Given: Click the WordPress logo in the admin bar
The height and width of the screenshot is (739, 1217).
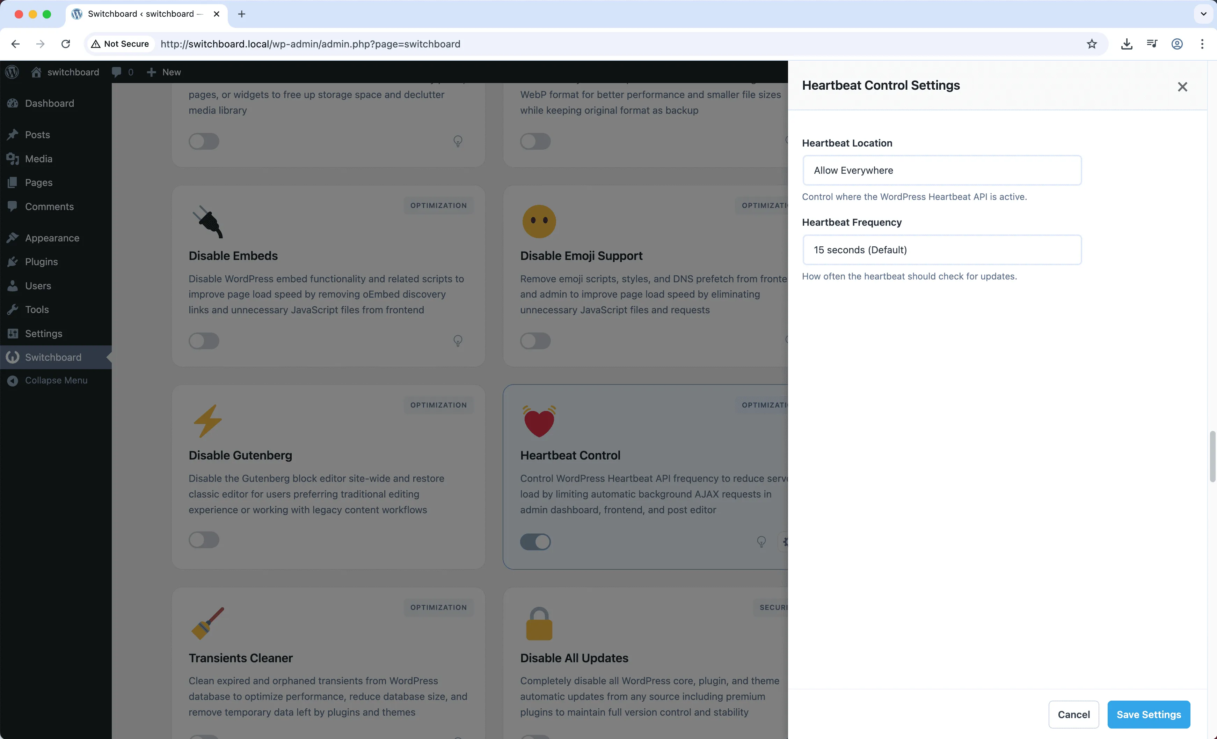Looking at the screenshot, I should [12, 72].
